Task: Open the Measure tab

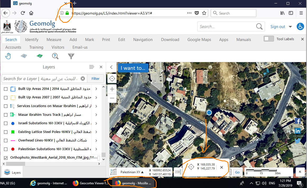Action: (x=54, y=40)
